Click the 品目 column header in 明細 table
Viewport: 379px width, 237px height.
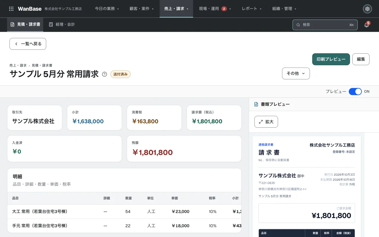15,198
